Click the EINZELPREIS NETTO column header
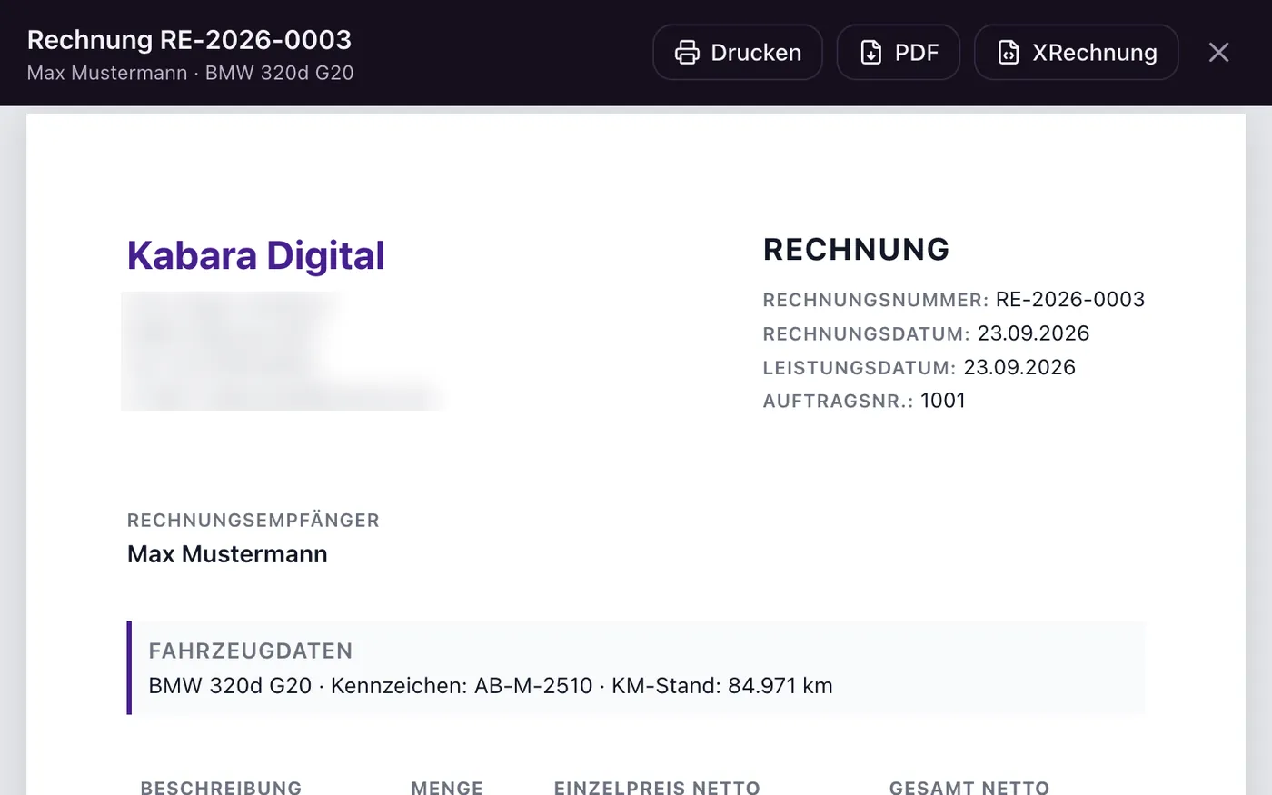The height and width of the screenshot is (795, 1272). [657, 787]
